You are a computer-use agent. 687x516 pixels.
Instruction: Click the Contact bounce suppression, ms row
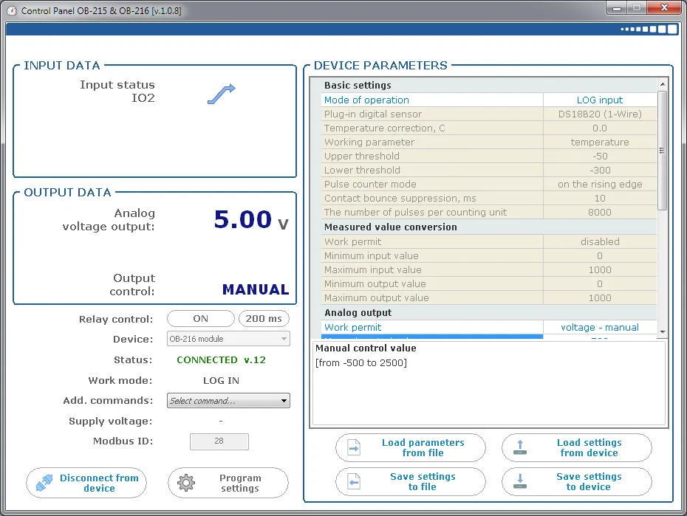488,198
